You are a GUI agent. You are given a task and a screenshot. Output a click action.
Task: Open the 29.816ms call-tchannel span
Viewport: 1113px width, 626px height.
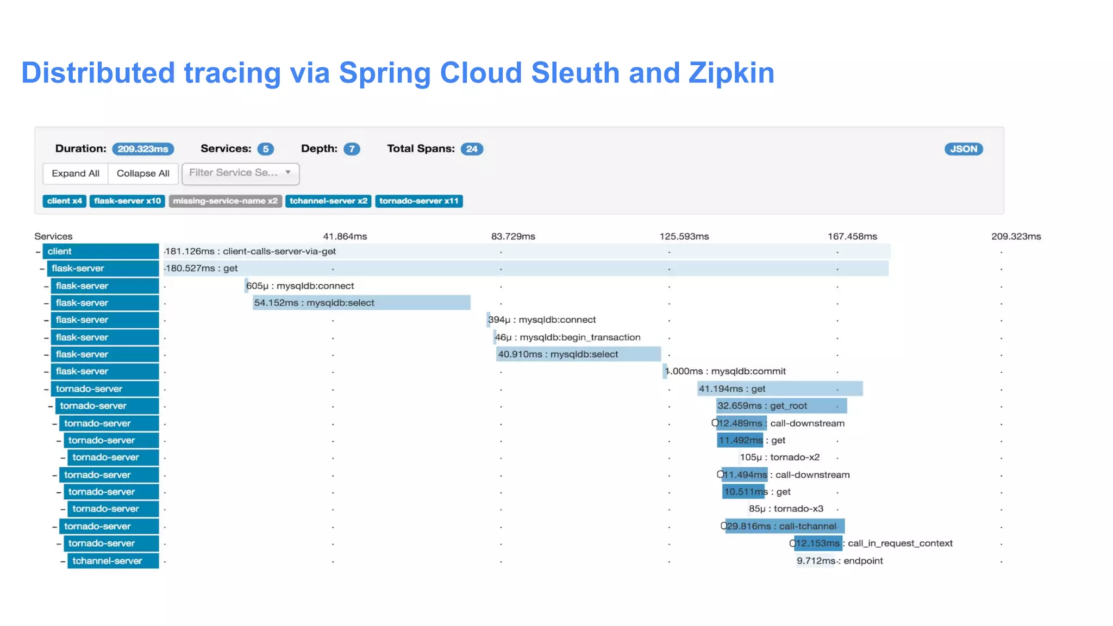tap(785, 527)
